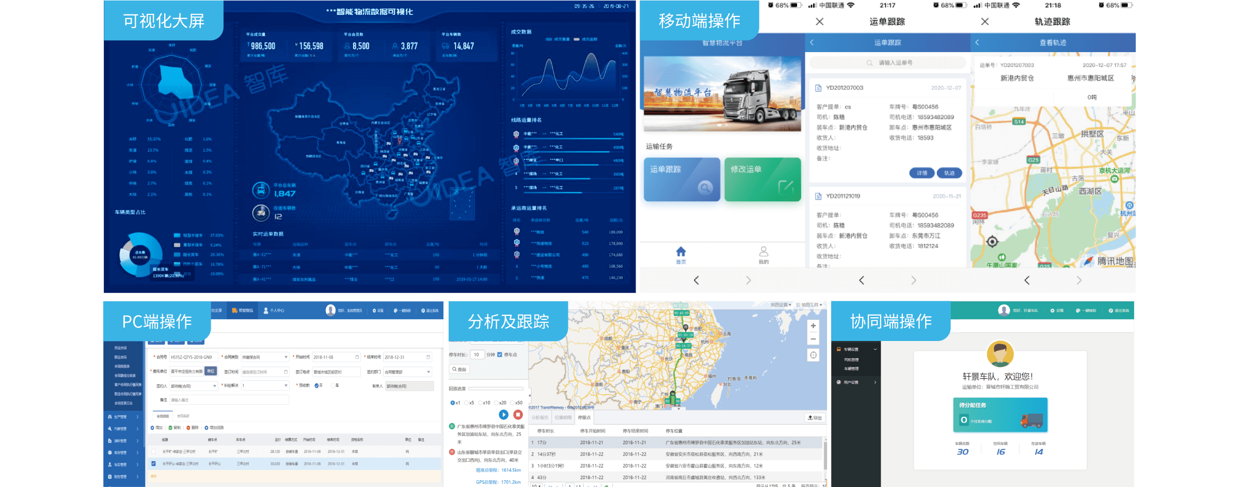Click the map locate crosshair button
This screenshot has height=487, width=1239.
[813, 355]
